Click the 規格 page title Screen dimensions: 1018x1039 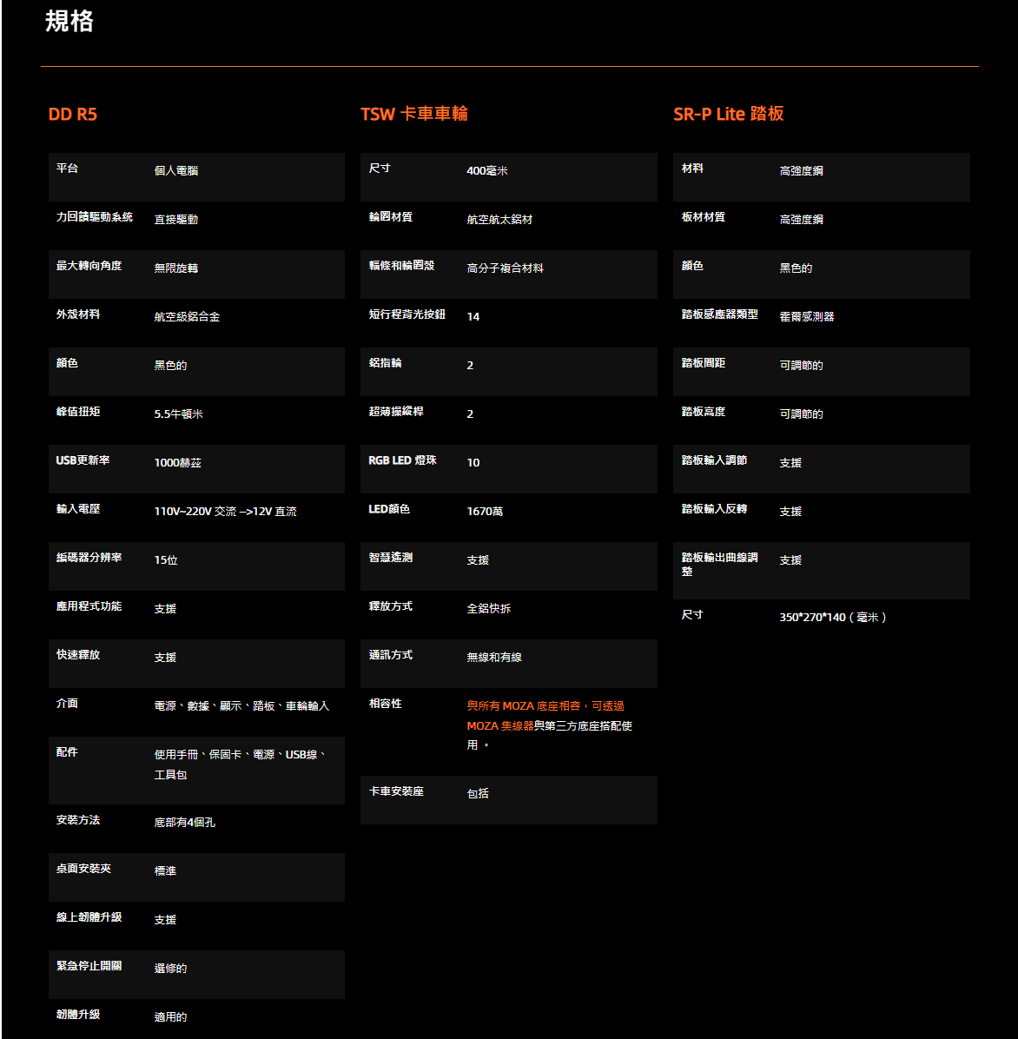69,21
